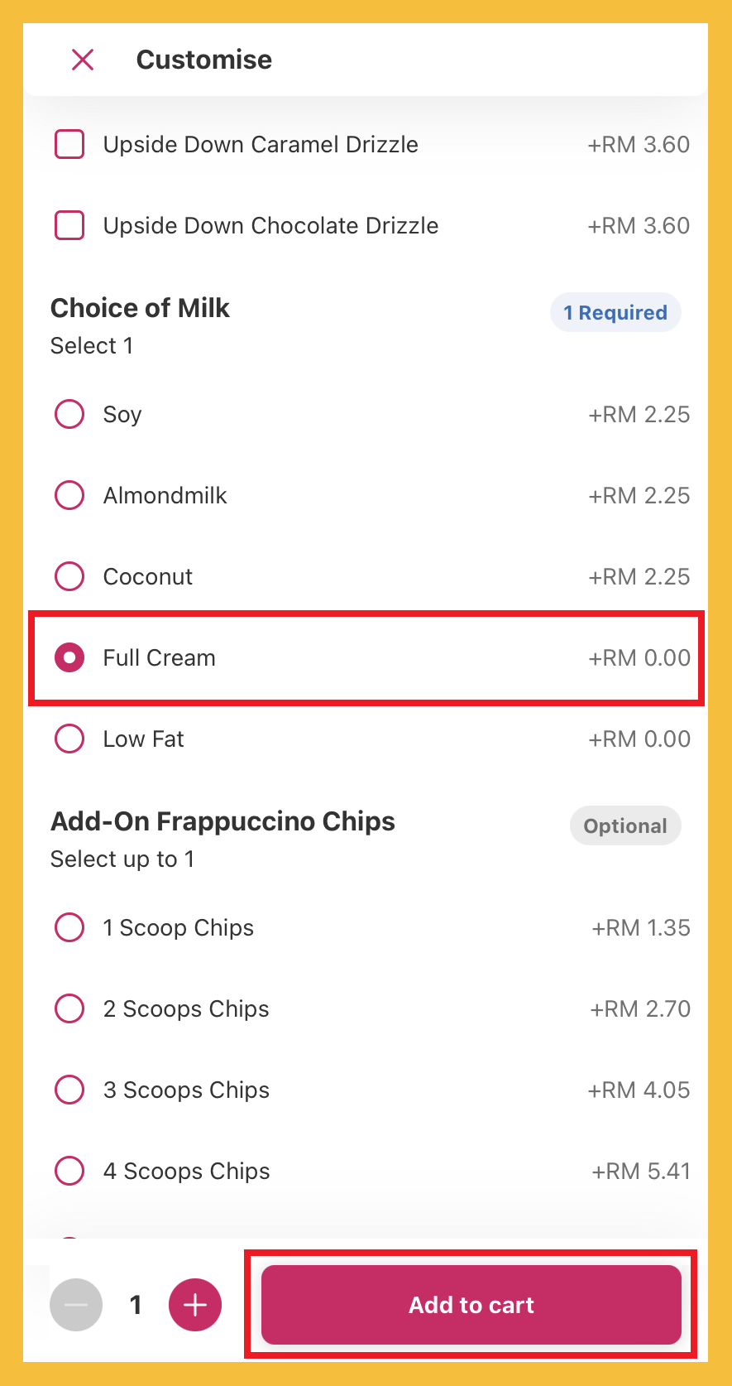This screenshot has width=732, height=1386.
Task: Click the 1 Required badge
Action: coord(615,313)
